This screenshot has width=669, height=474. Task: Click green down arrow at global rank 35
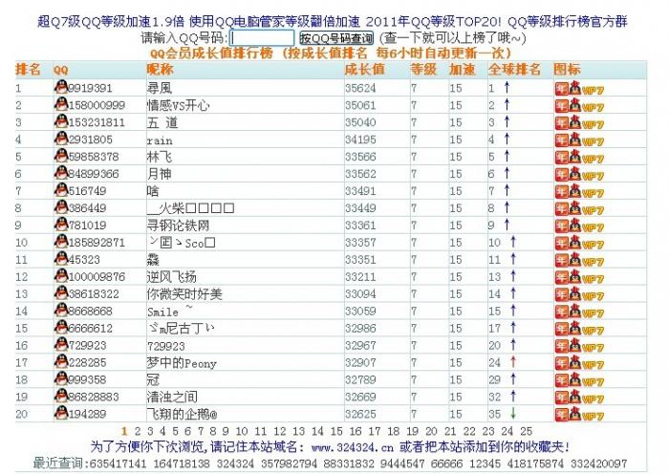click(513, 413)
